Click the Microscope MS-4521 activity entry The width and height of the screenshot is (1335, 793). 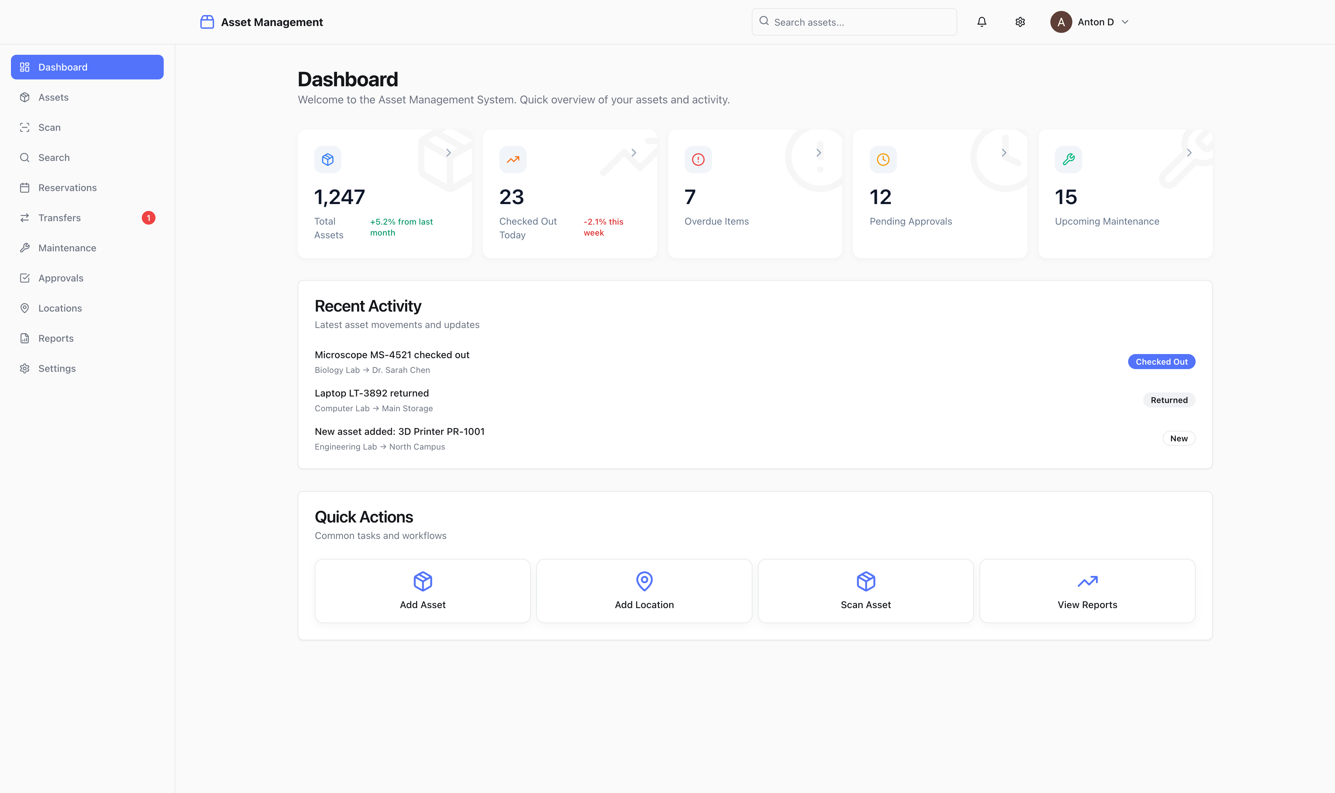[x=392, y=354]
